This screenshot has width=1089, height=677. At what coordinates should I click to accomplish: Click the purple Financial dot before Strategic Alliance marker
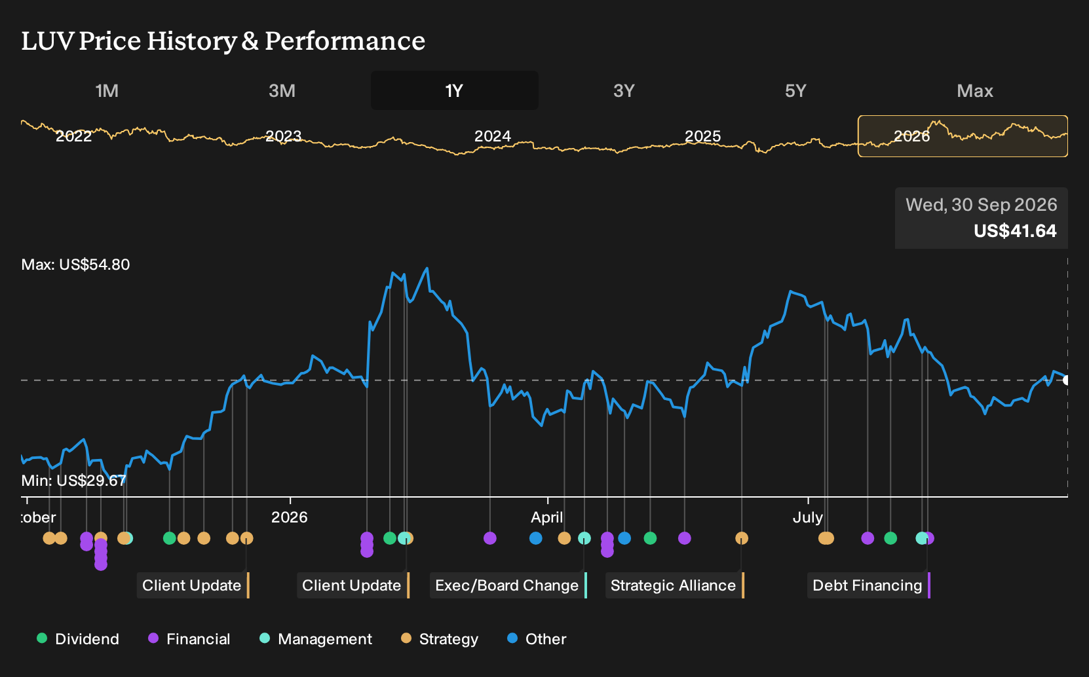click(x=685, y=538)
